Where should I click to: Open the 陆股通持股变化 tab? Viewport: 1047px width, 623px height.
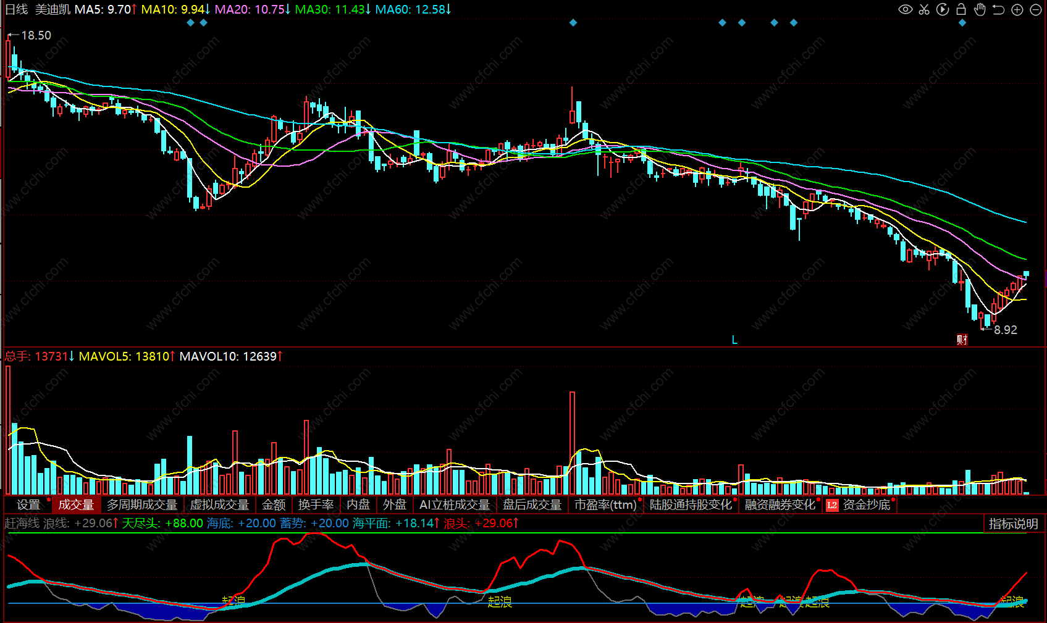pyautogui.click(x=691, y=505)
